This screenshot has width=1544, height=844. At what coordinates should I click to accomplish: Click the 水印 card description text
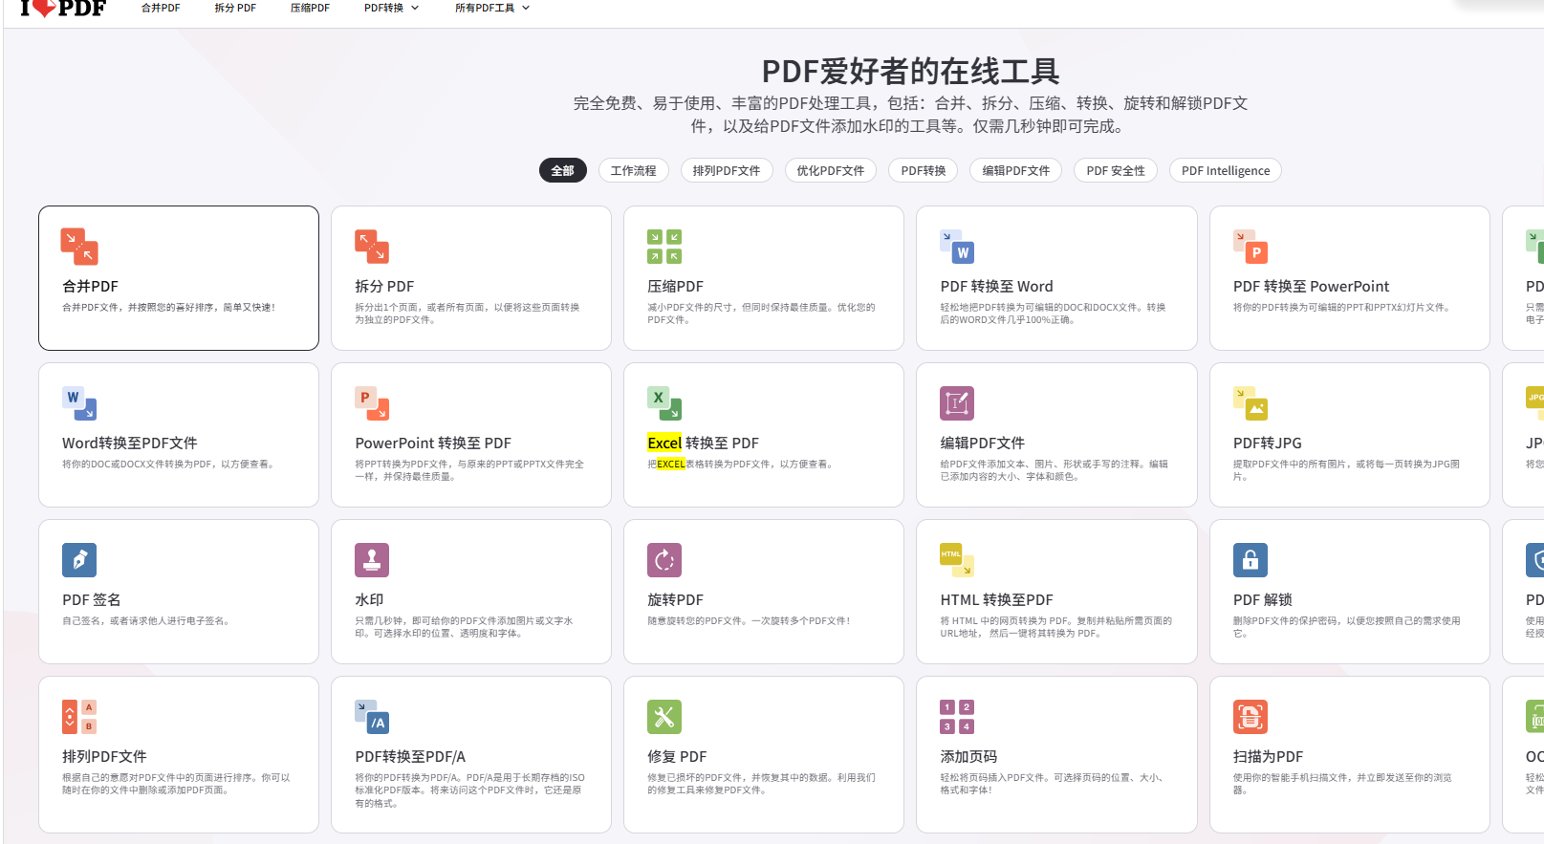tap(464, 627)
